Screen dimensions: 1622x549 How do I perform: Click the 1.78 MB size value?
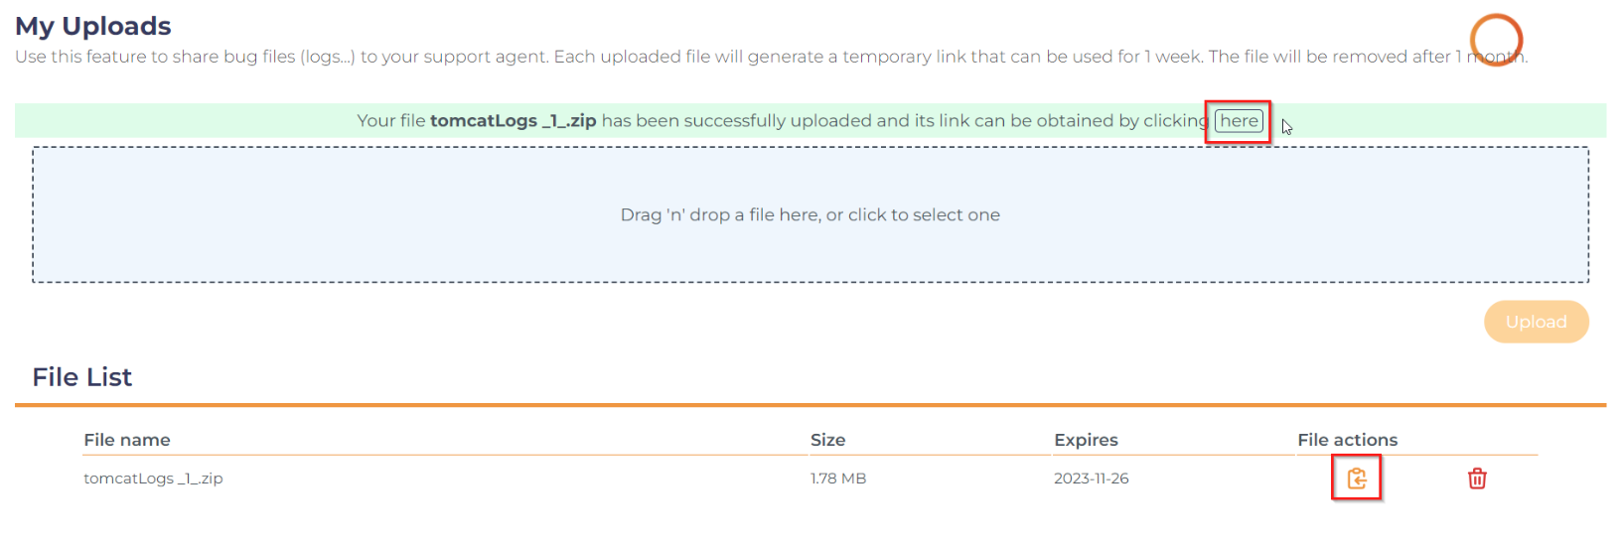click(x=838, y=479)
